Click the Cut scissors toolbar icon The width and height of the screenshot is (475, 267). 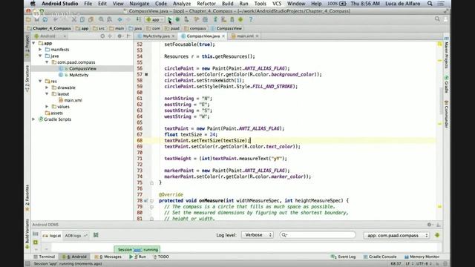74,20
